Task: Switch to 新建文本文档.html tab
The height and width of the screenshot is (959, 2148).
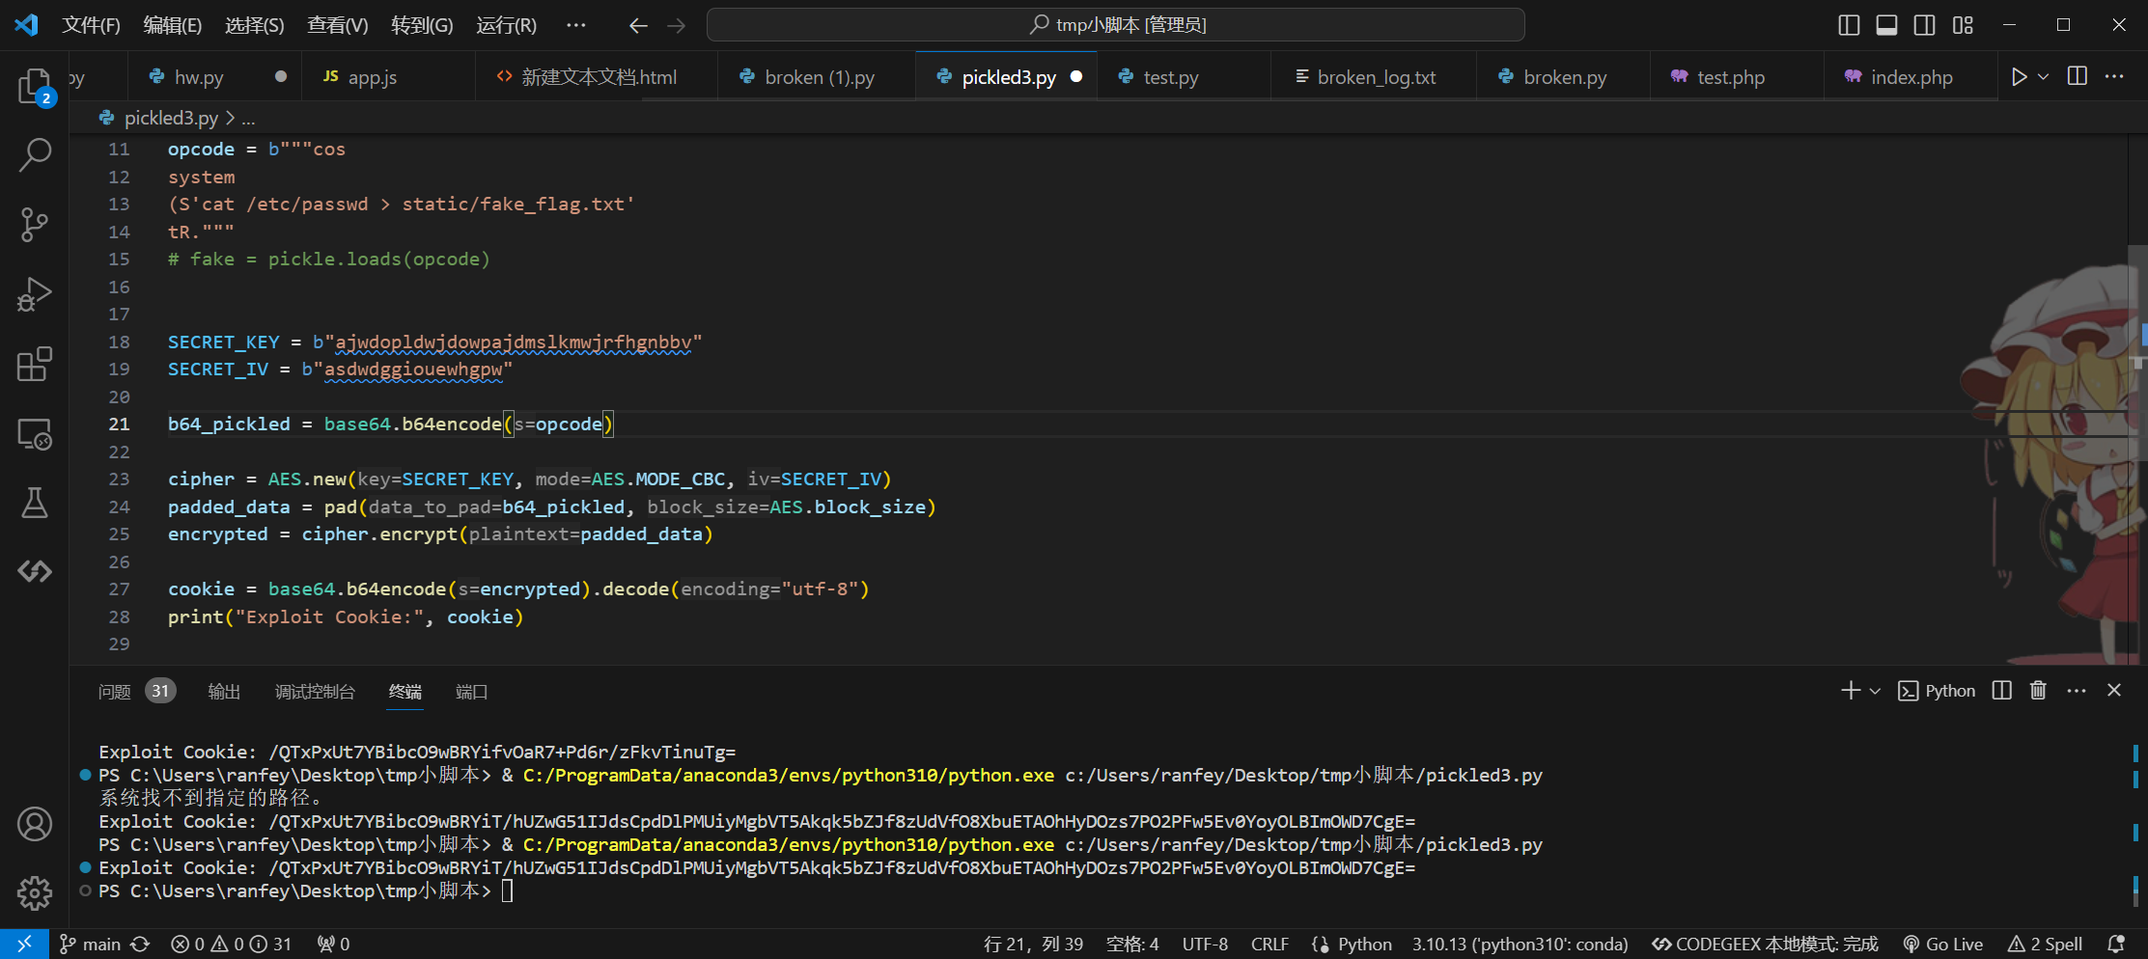Action: click(x=599, y=77)
